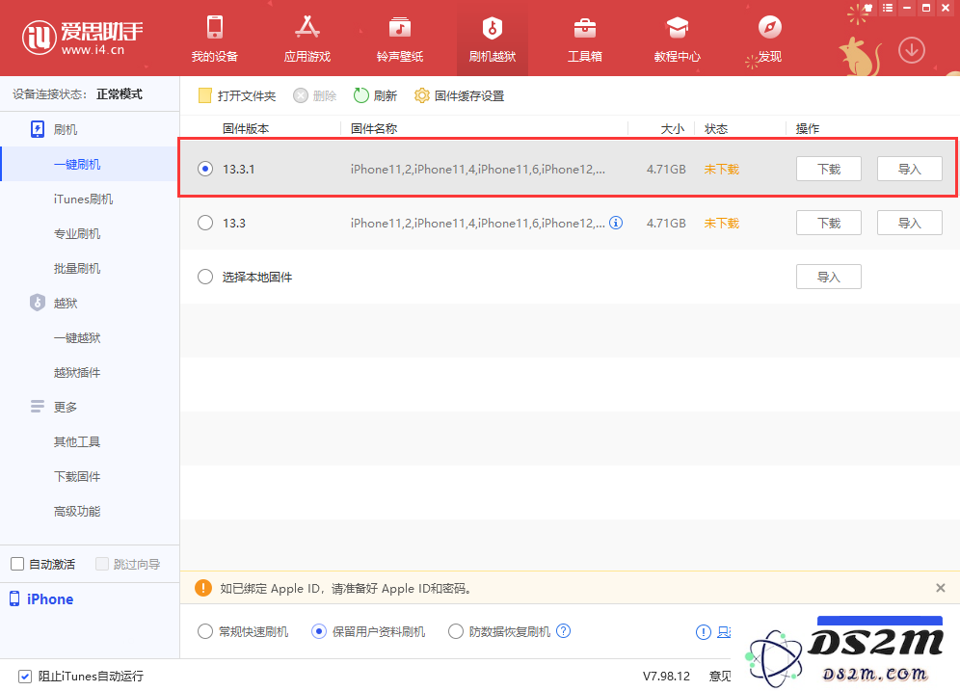This screenshot has width=960, height=691.
Task: Open iTunes刷机 in sidebar
Action: (x=83, y=199)
